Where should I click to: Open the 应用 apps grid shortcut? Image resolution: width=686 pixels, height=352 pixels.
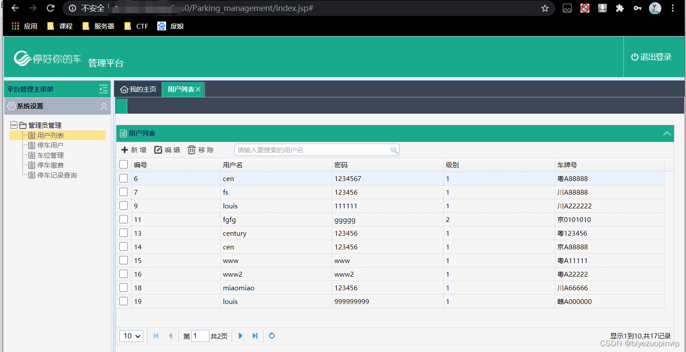(x=24, y=26)
